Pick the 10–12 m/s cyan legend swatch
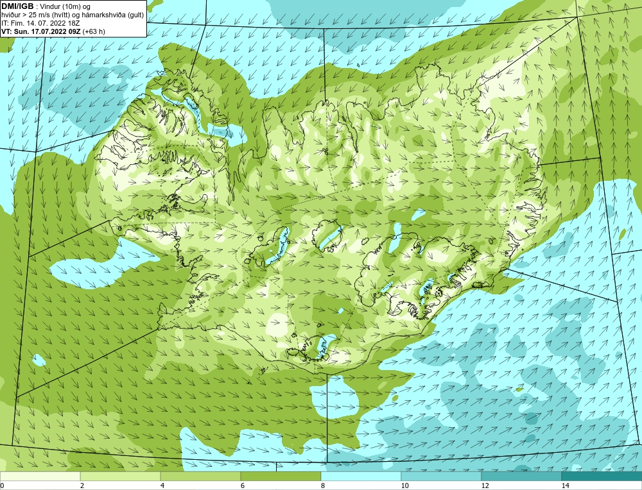 tap(442, 476)
